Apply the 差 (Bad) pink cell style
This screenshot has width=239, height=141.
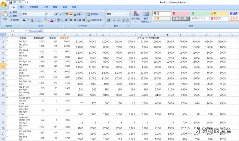[x=181, y=13]
